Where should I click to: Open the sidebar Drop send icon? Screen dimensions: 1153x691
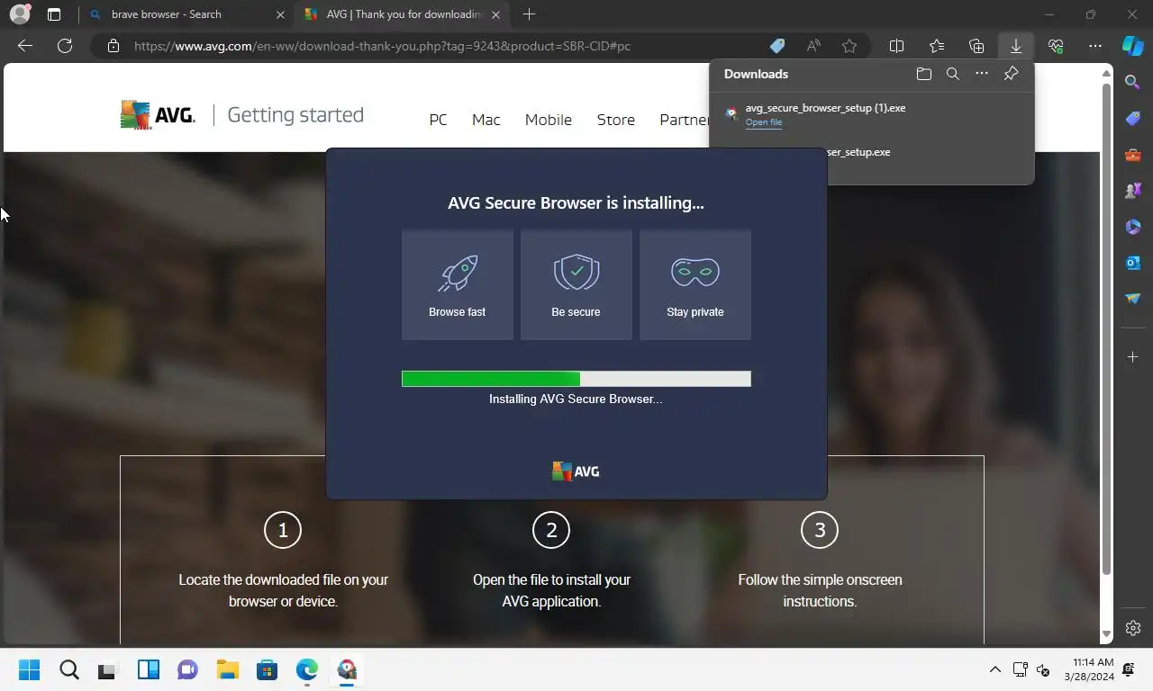click(1133, 299)
